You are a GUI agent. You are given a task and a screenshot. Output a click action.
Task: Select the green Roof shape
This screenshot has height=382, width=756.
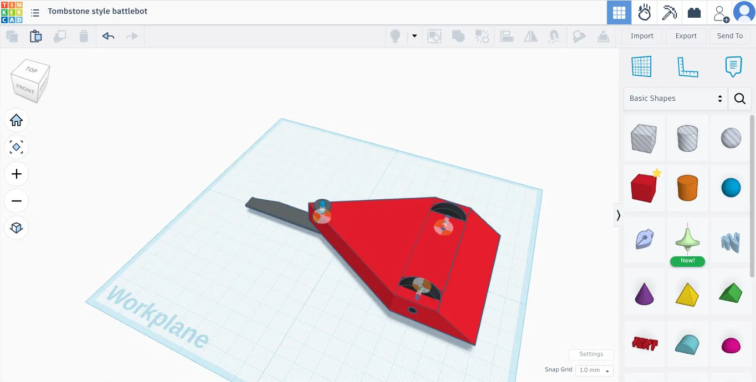[731, 293]
